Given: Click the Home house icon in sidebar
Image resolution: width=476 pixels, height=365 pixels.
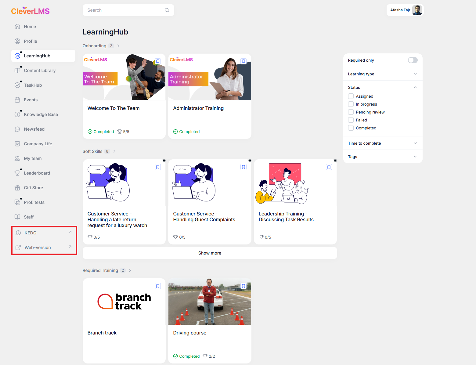Looking at the screenshot, I should [17, 27].
